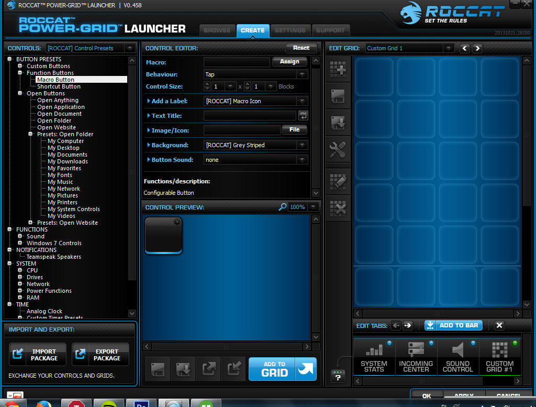Switch to the Browse tab
Image resolution: width=536 pixels, height=407 pixels.
pyautogui.click(x=217, y=30)
